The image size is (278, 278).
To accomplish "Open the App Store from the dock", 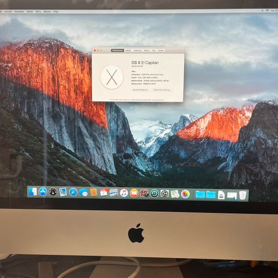I will (43, 192).
